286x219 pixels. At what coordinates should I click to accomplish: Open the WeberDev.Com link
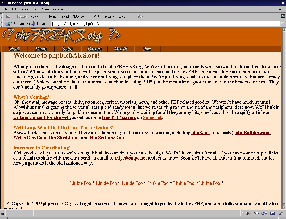(x=30, y=138)
